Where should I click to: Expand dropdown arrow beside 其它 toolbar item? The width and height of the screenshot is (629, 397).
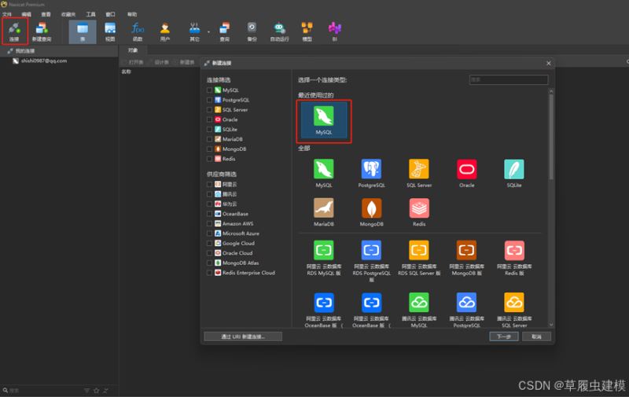208,31
